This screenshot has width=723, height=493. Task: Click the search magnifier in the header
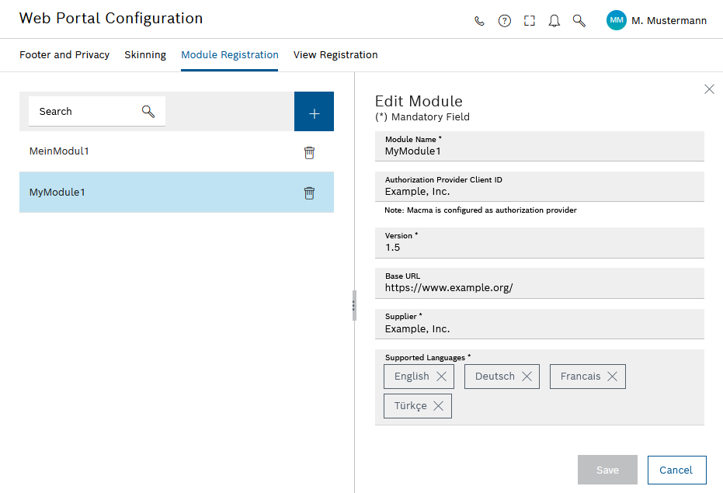coord(579,21)
